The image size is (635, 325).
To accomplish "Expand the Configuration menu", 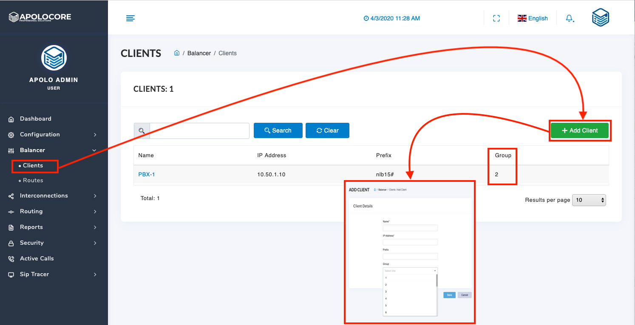I will pyautogui.click(x=40, y=134).
